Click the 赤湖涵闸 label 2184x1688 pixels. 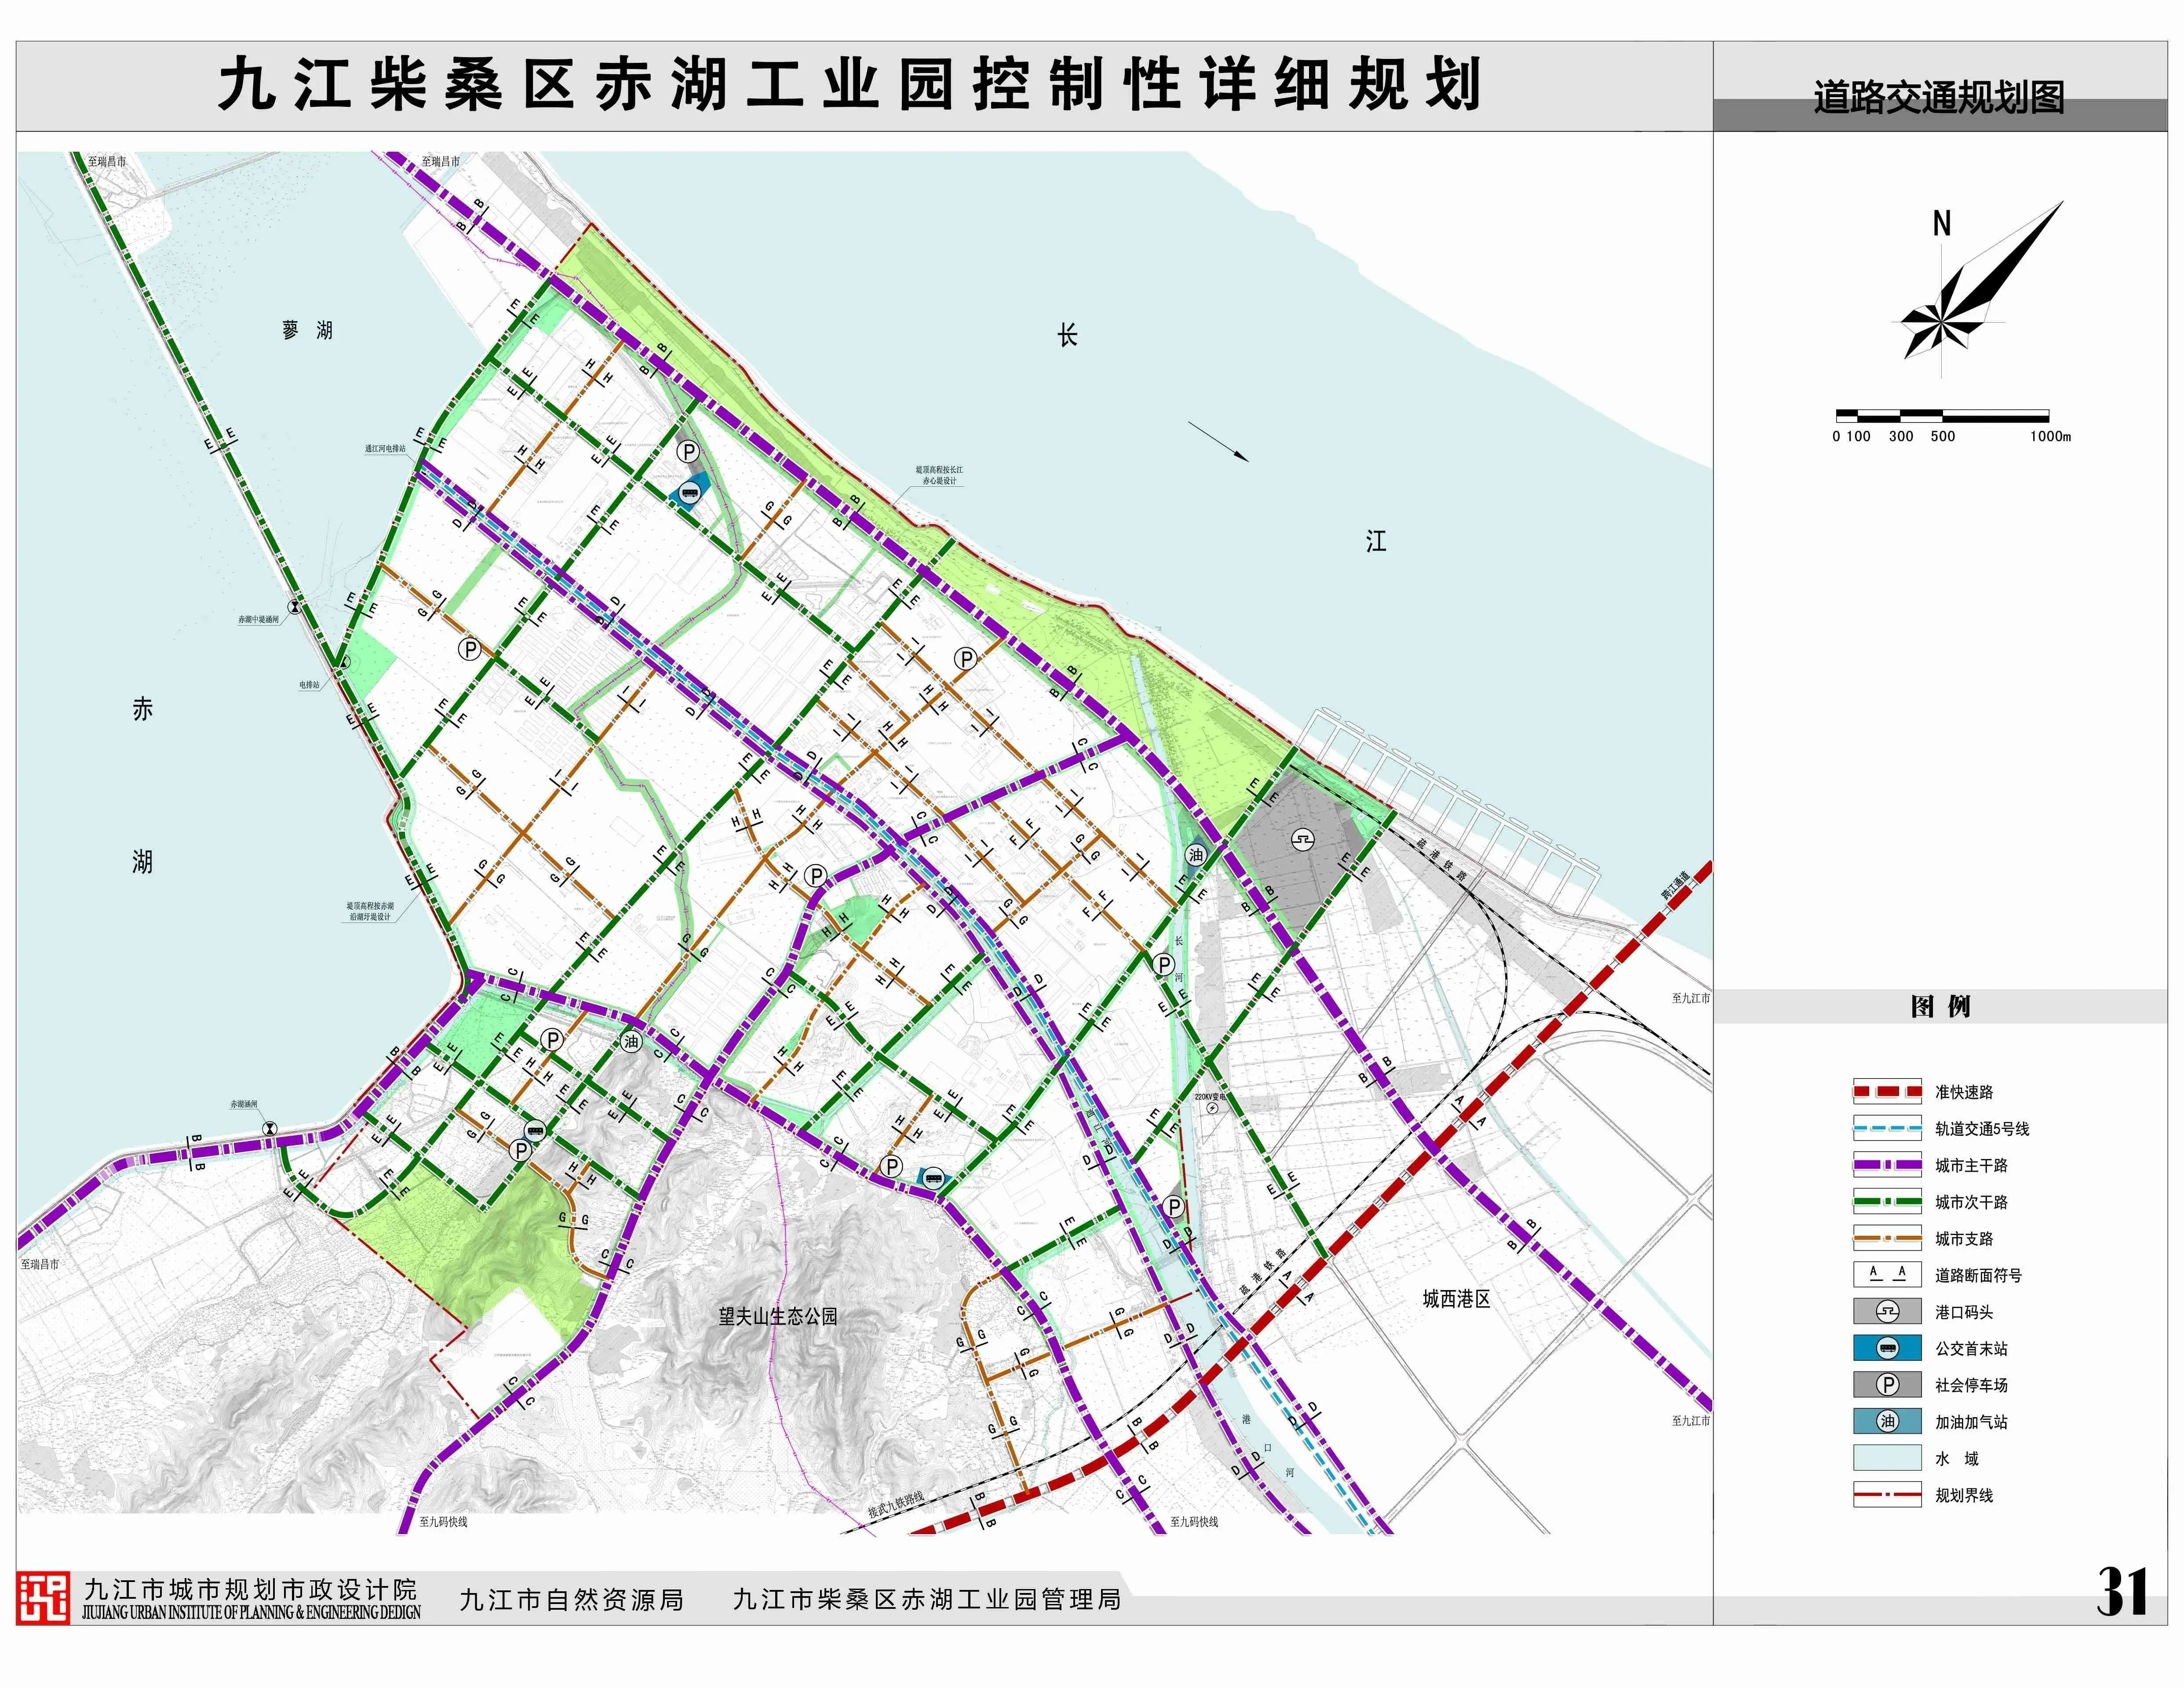(244, 1105)
